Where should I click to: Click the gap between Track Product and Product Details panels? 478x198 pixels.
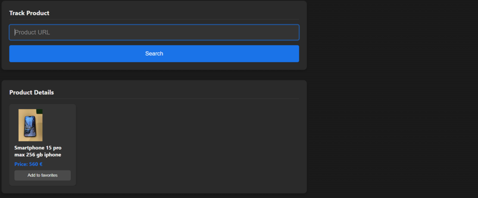click(154, 75)
